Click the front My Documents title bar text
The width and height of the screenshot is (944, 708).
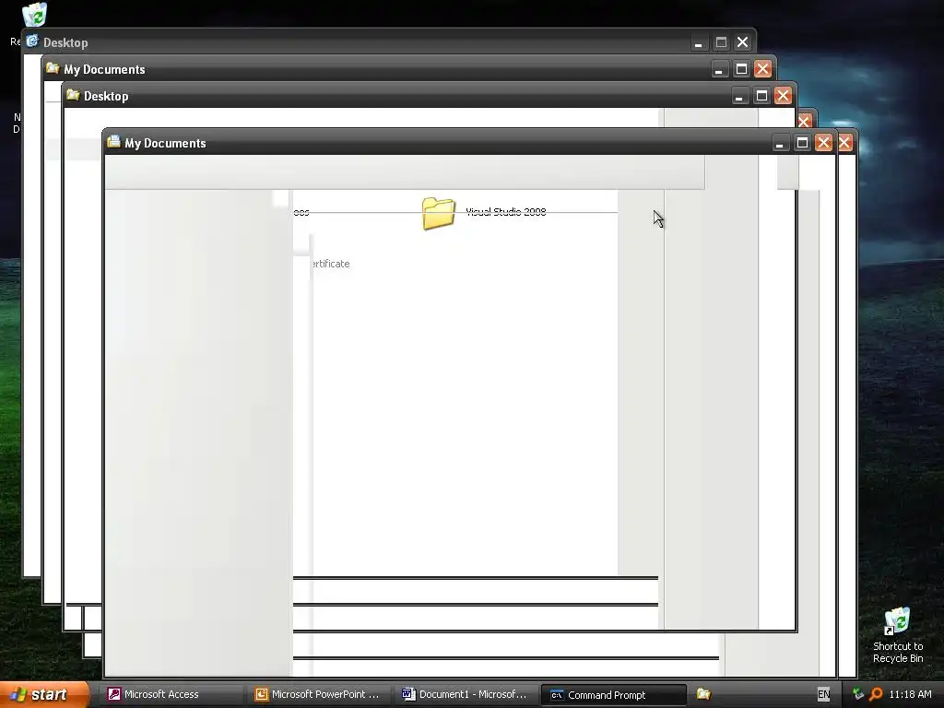click(165, 143)
